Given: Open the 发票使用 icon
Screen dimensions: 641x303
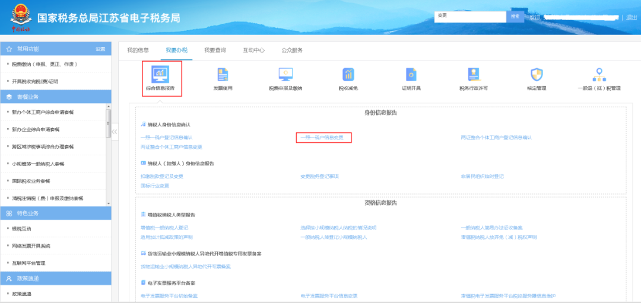Looking at the screenshot, I should tap(223, 74).
